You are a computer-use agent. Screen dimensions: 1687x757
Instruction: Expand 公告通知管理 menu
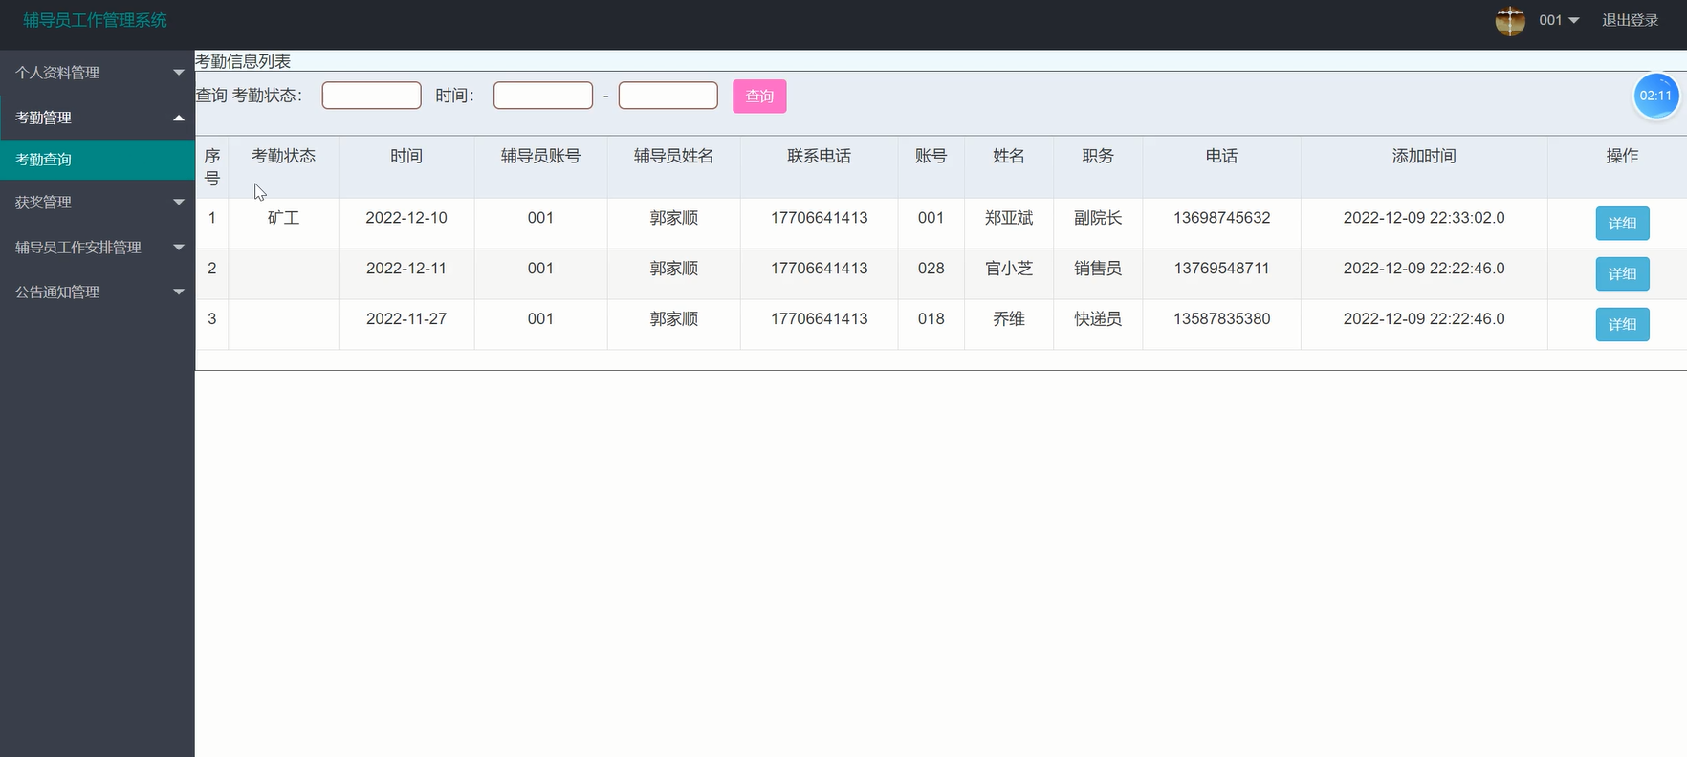(x=97, y=292)
